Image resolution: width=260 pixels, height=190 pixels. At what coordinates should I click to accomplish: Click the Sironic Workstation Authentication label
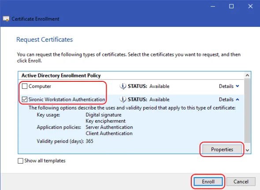tap(67, 99)
